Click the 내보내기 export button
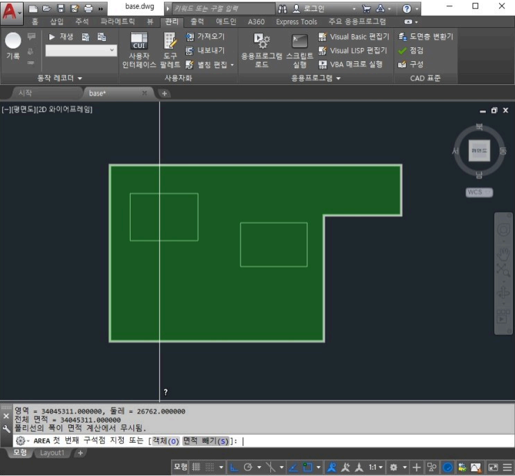Screen dimensions: 515x476 coord(205,51)
